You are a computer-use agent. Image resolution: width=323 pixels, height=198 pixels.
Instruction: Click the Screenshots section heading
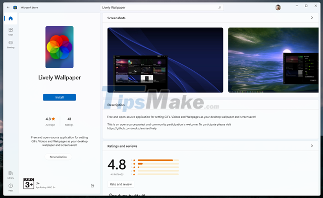(116, 18)
